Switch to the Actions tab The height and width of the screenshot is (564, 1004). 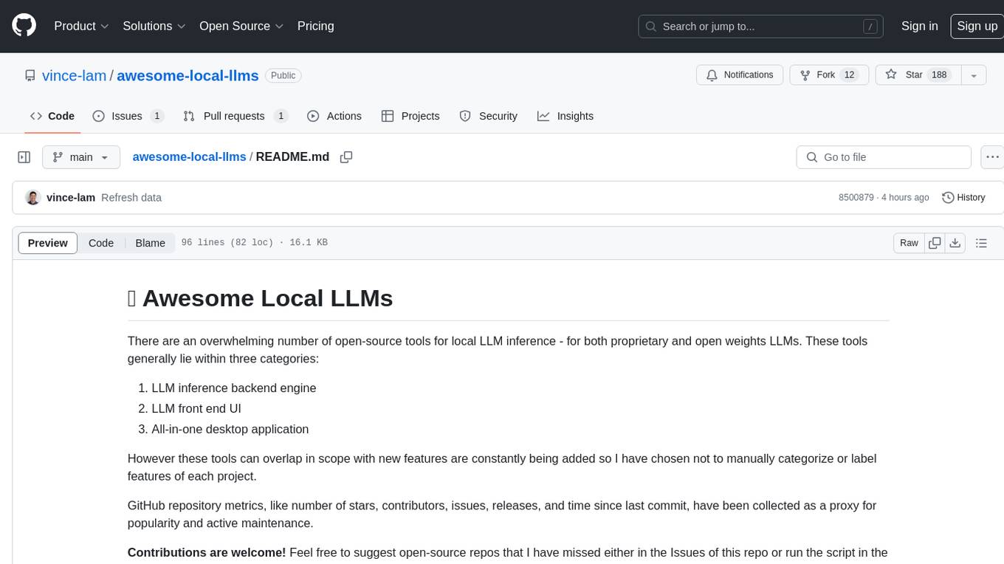334,116
